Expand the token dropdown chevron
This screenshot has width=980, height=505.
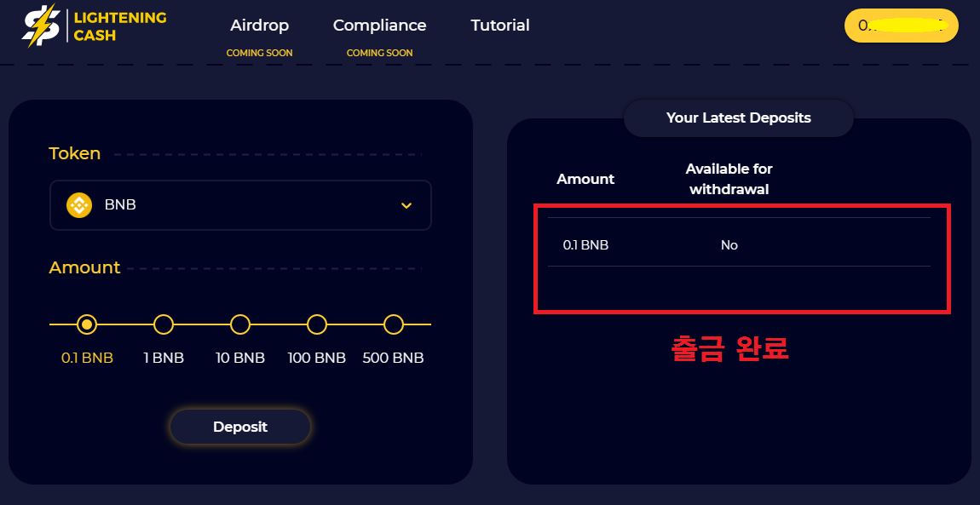point(406,205)
